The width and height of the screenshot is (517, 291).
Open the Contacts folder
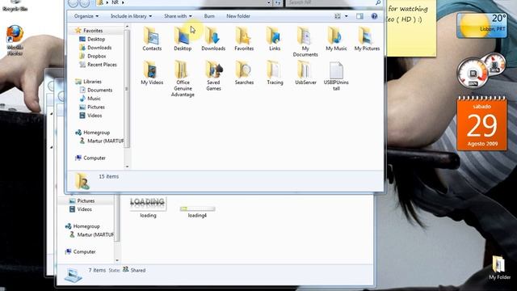(152, 39)
